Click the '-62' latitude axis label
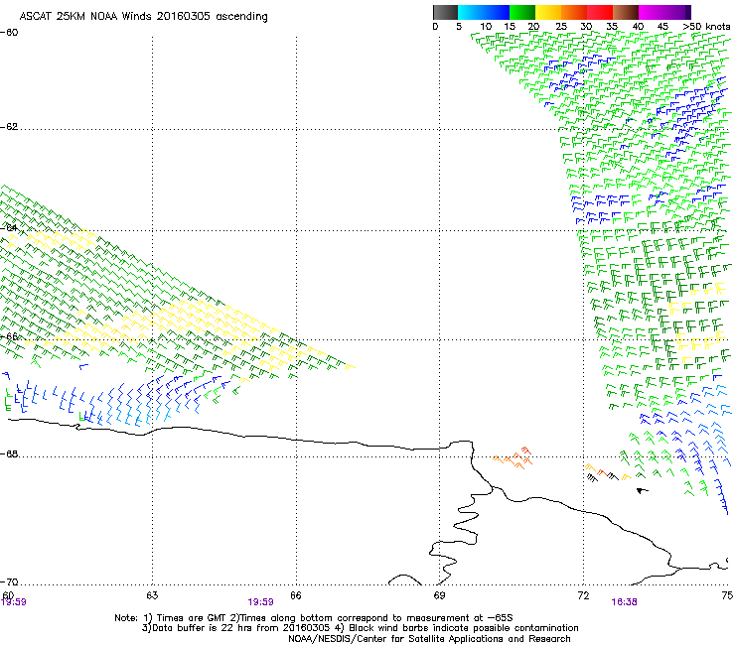This screenshot has height=645, width=735. 9,127
